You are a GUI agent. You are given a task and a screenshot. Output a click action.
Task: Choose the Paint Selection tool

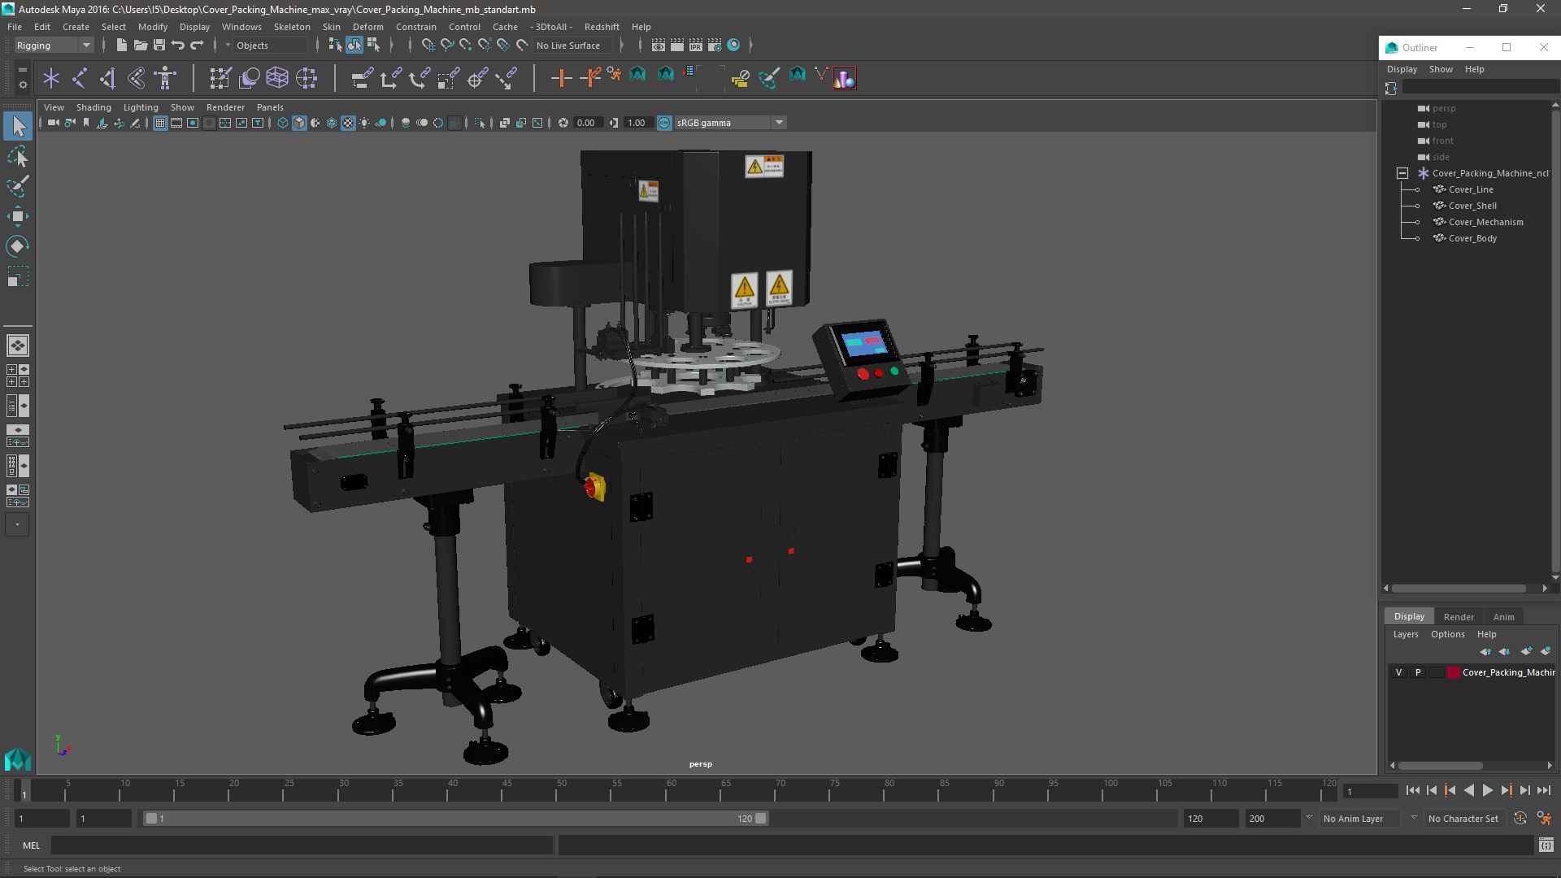point(18,186)
